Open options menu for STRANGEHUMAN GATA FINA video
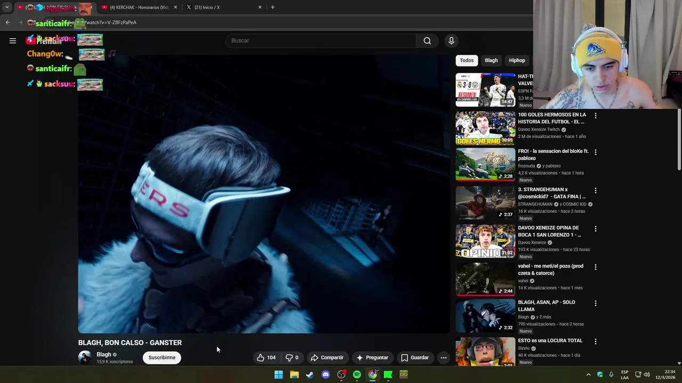The height and width of the screenshot is (383, 682). (596, 190)
